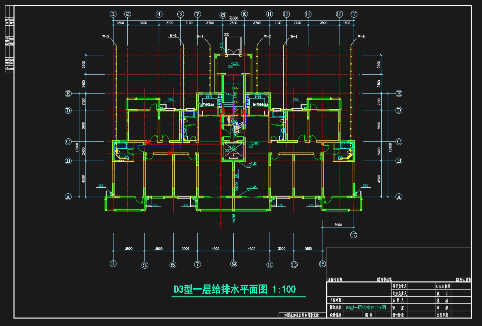This screenshot has width=482, height=326.
Task: Select the "消防审核章" stamp label
Action: pyautogui.click(x=384, y=280)
